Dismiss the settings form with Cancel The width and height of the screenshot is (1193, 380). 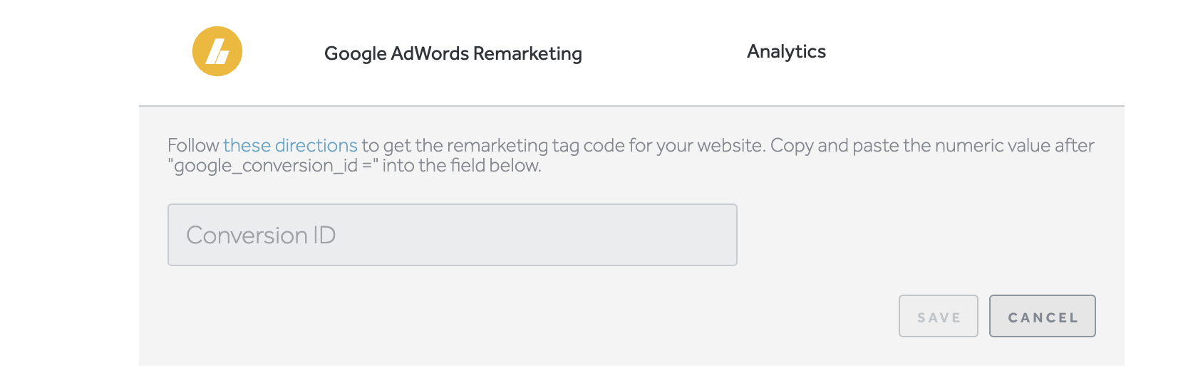tap(1043, 316)
